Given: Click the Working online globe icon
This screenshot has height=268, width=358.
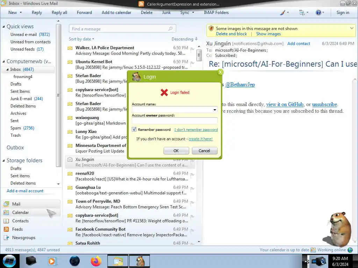Looking at the screenshot, I should (x=350, y=250).
